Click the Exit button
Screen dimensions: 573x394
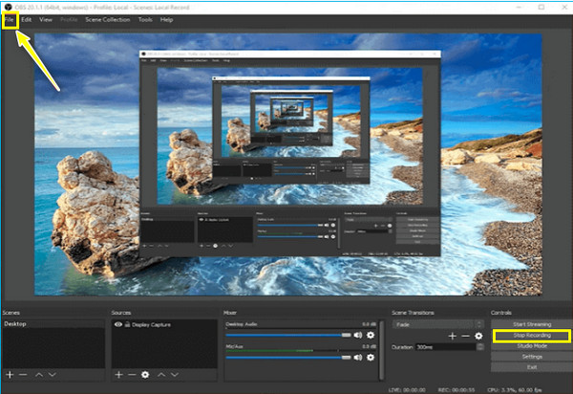(532, 367)
